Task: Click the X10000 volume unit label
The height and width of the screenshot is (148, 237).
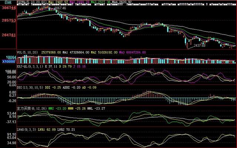Action: click(8, 61)
